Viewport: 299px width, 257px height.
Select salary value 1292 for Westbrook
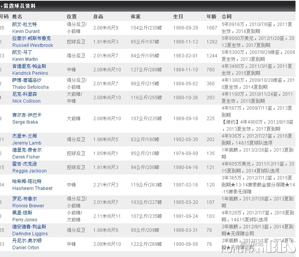[212, 41]
